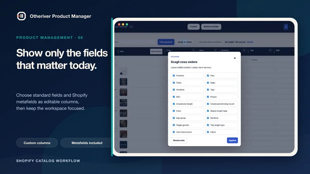The width and height of the screenshot is (310, 174).
Task: Toggle the Stato column checkbox
Action: 208,83
